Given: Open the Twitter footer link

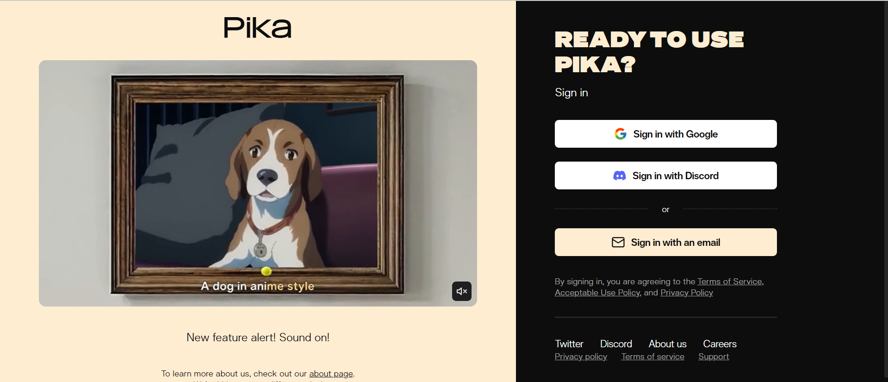Looking at the screenshot, I should click(569, 344).
